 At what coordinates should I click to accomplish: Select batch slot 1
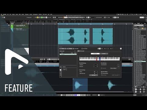(x=60, y=70)
